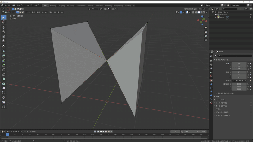Toggle location X lock icon
The height and width of the screenshot is (142, 253).
[x=248, y=64]
